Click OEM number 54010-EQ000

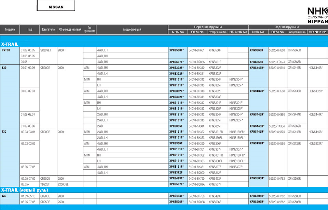pyautogui.click(x=196, y=173)
